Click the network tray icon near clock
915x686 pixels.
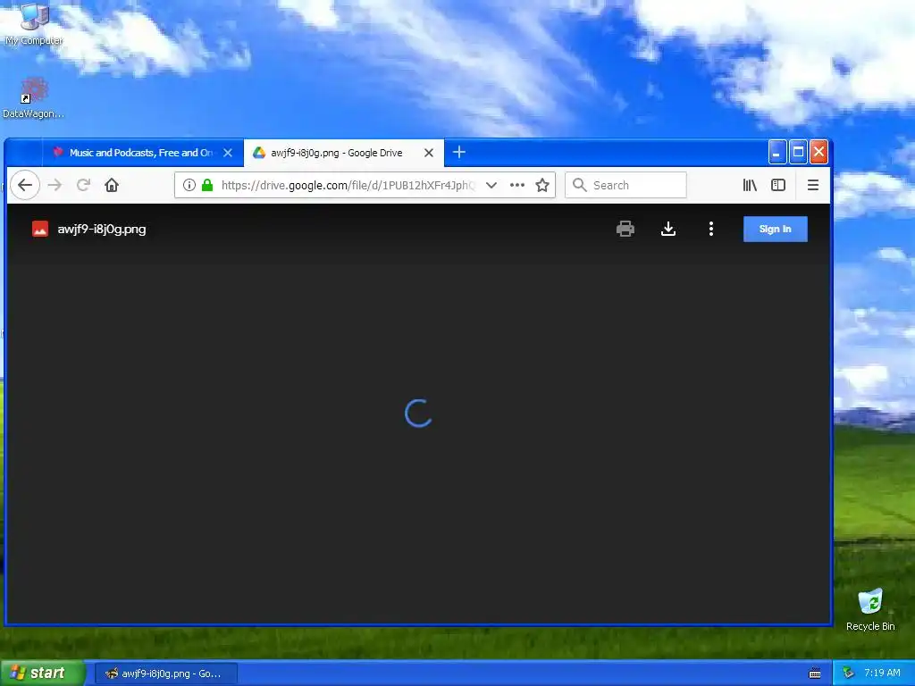[x=848, y=673]
